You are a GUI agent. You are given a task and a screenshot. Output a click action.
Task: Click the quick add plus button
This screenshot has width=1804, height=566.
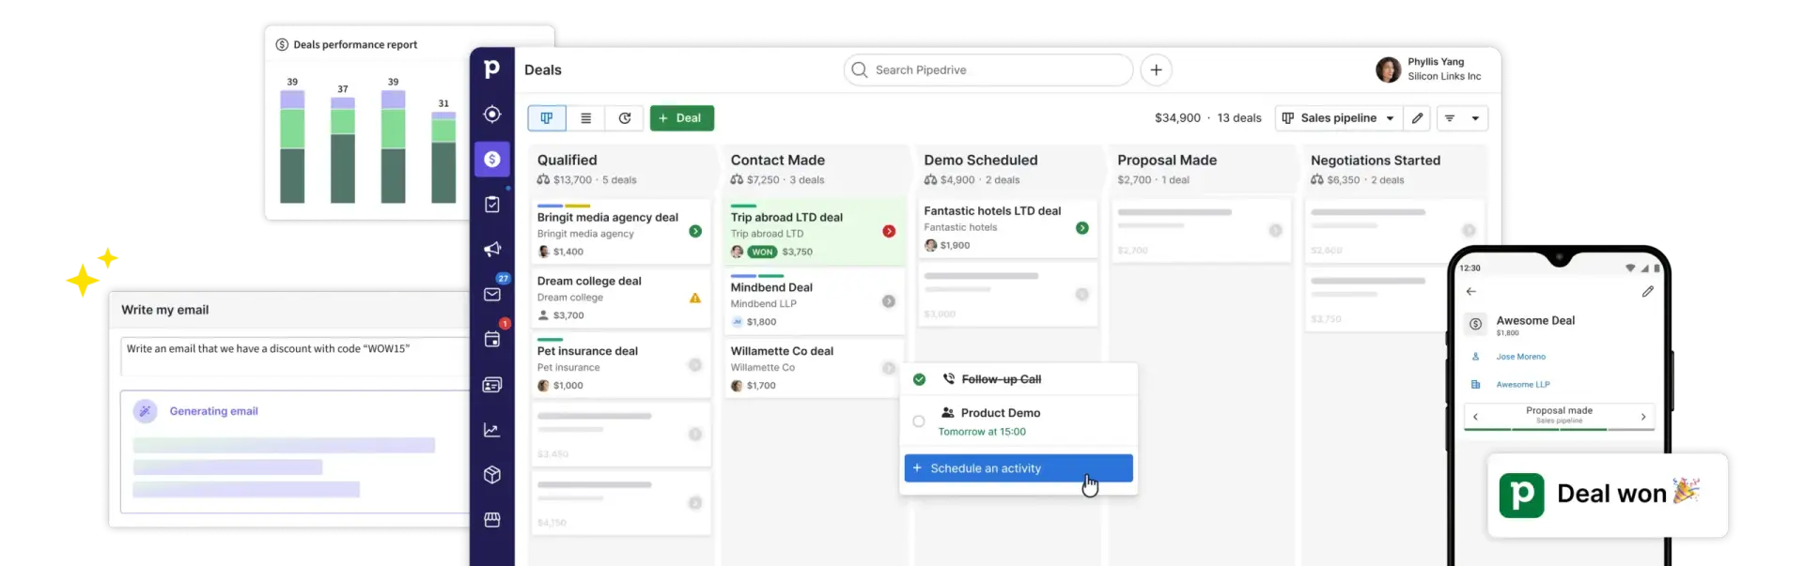[1156, 69]
